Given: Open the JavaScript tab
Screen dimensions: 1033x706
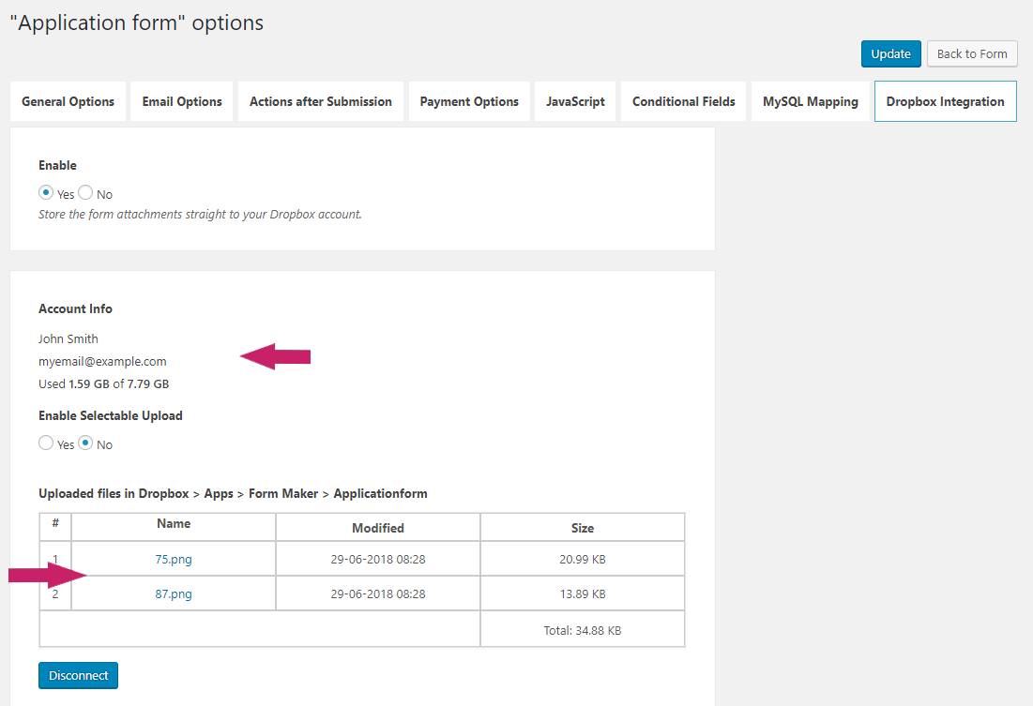Looking at the screenshot, I should (575, 101).
